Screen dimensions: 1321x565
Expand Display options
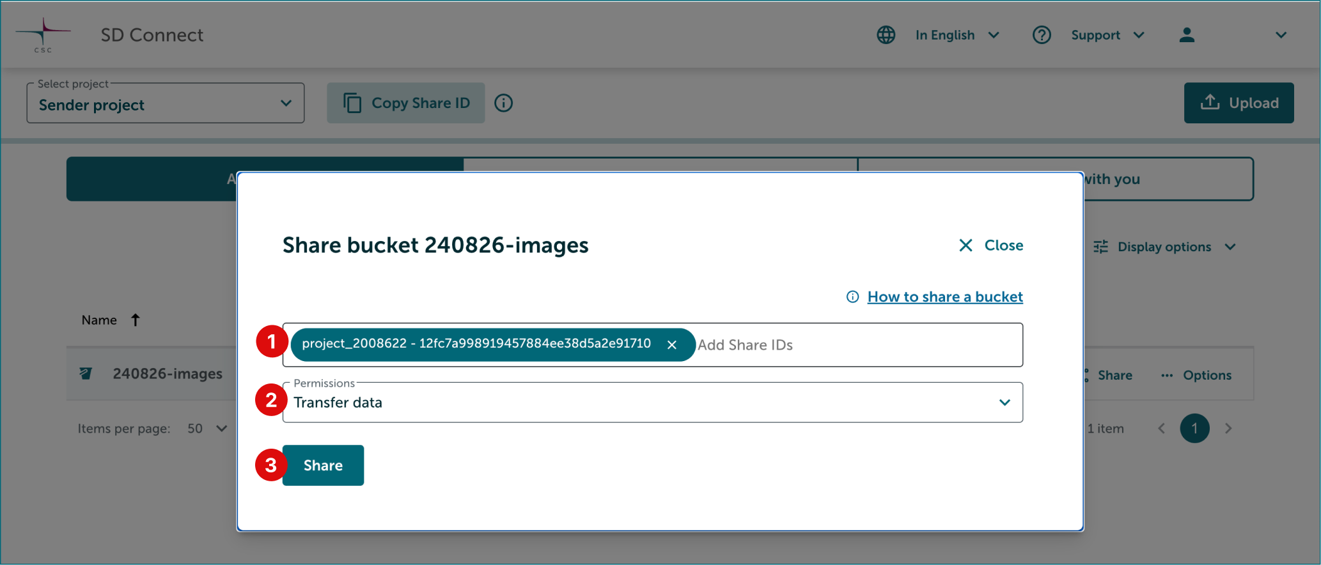(1165, 247)
